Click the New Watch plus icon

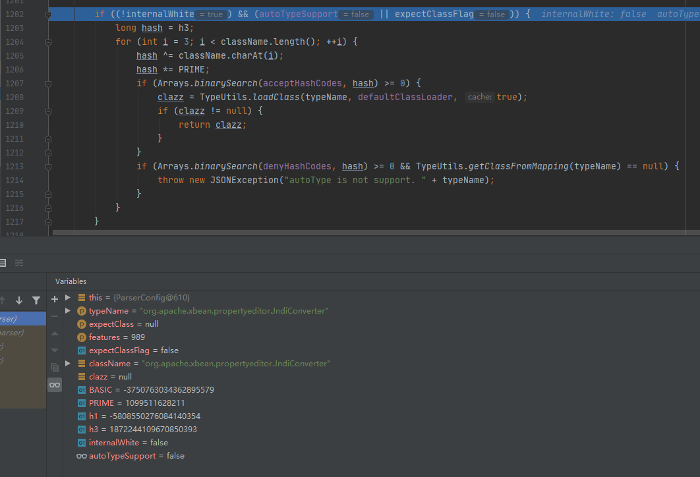click(x=55, y=299)
